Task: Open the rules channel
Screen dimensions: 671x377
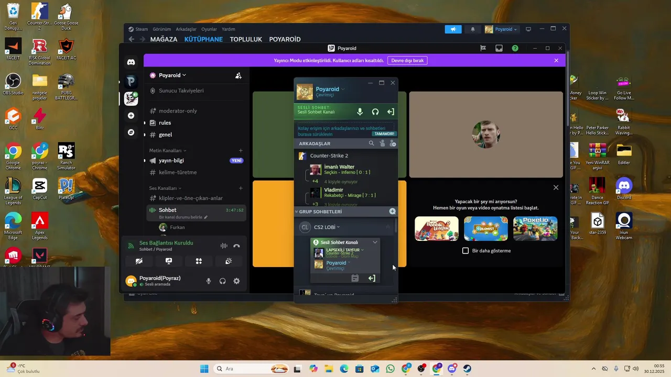Action: pyautogui.click(x=165, y=123)
